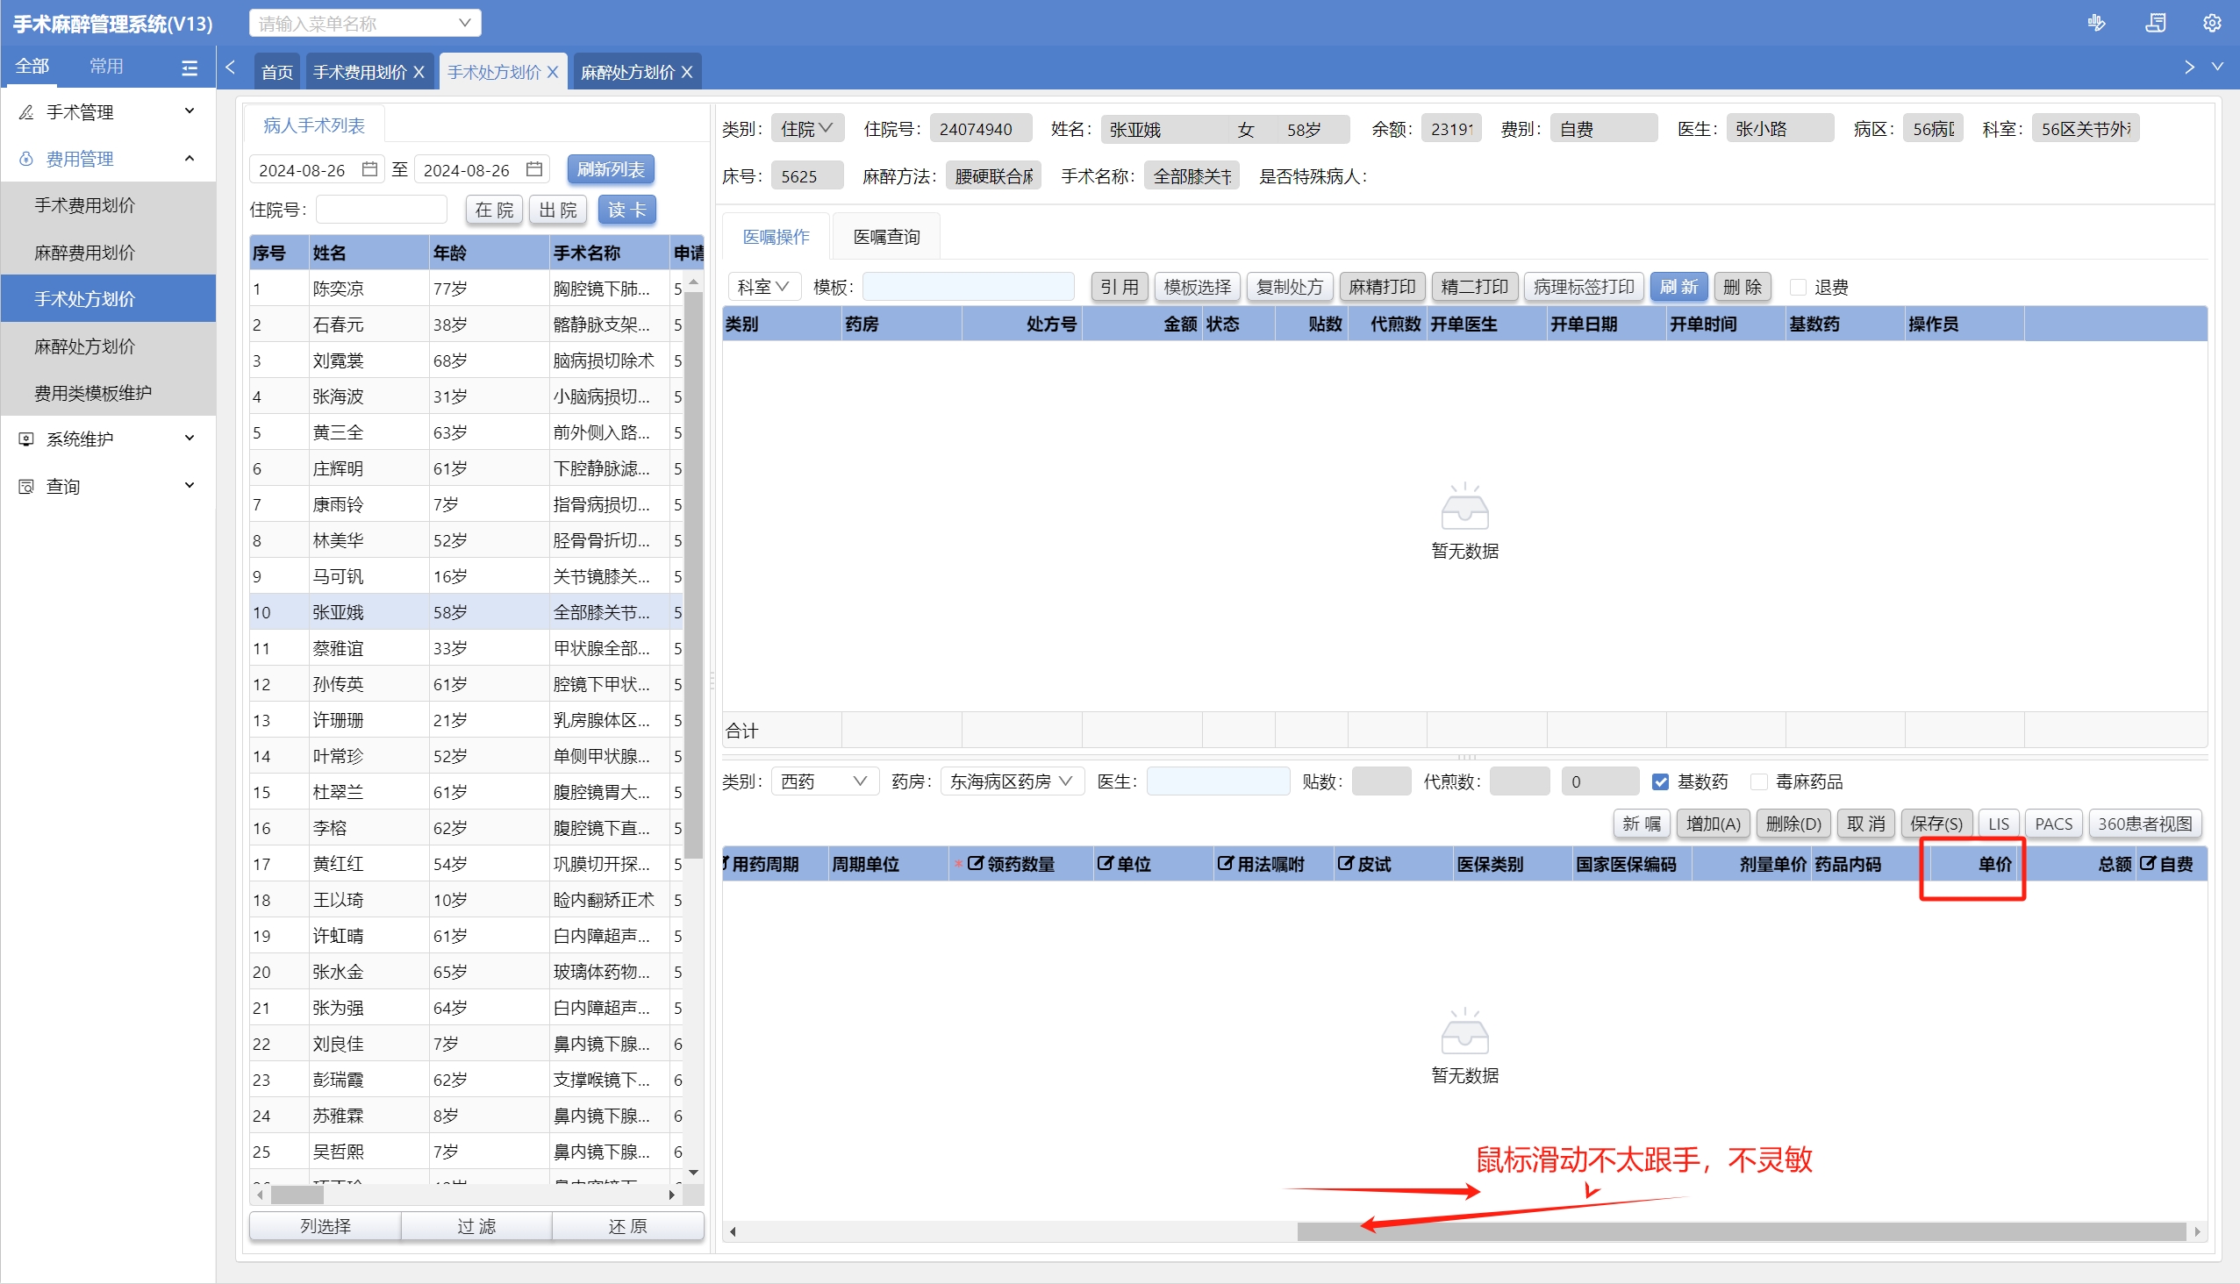Toggle the 退费 checkbox

[x=1797, y=288]
